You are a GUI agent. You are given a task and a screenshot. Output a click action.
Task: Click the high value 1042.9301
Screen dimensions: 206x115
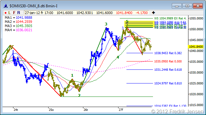pyautogui.click(x=85, y=13)
